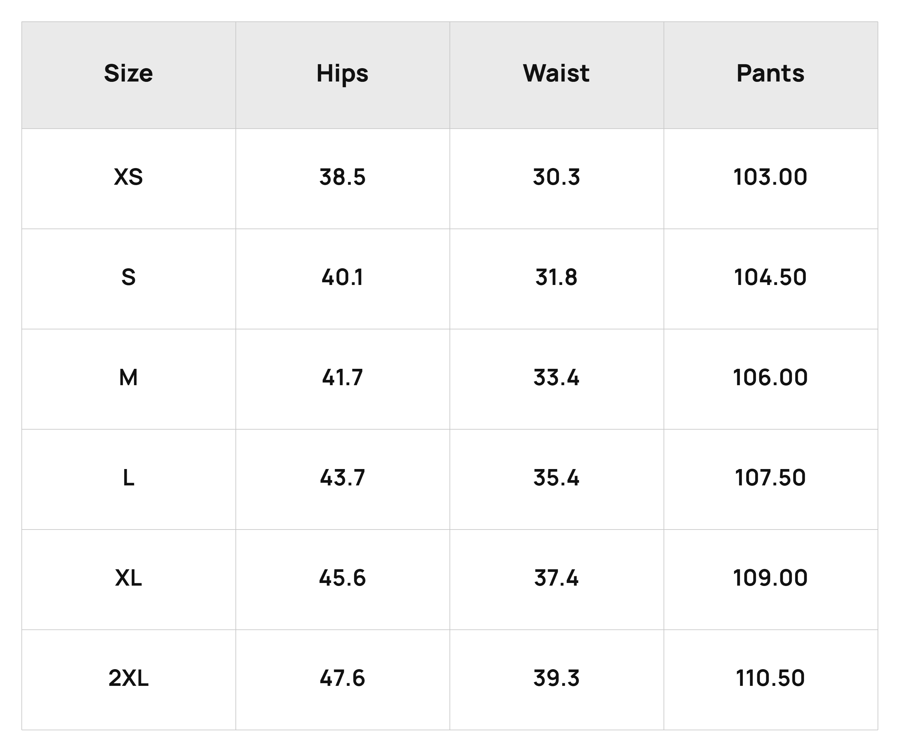Click the 43.7 hips value
The image size is (899, 751).
[342, 478]
